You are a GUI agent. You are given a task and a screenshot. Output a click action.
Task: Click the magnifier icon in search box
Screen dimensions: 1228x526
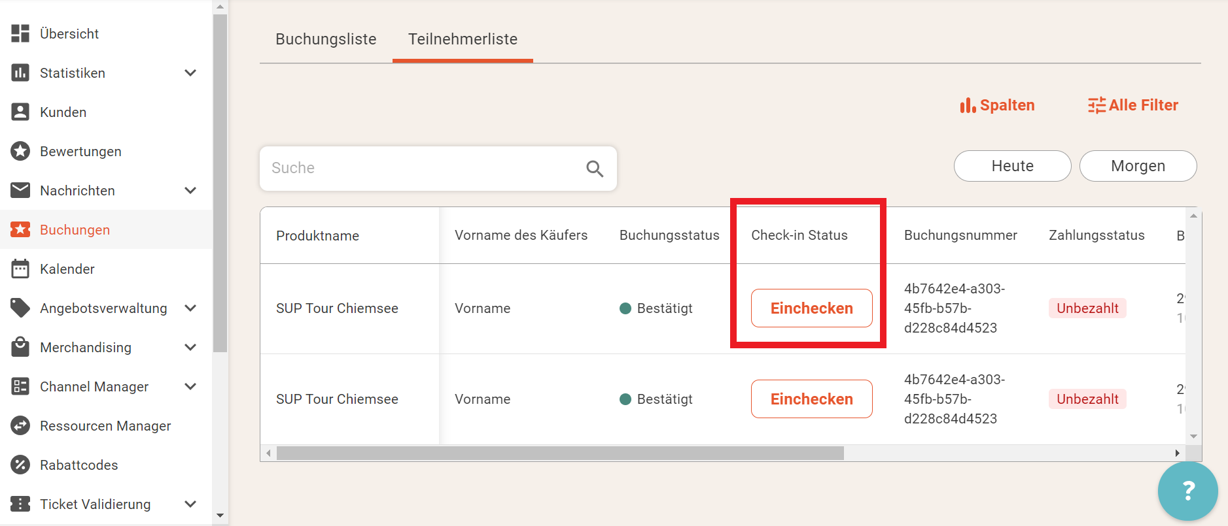[x=595, y=169]
